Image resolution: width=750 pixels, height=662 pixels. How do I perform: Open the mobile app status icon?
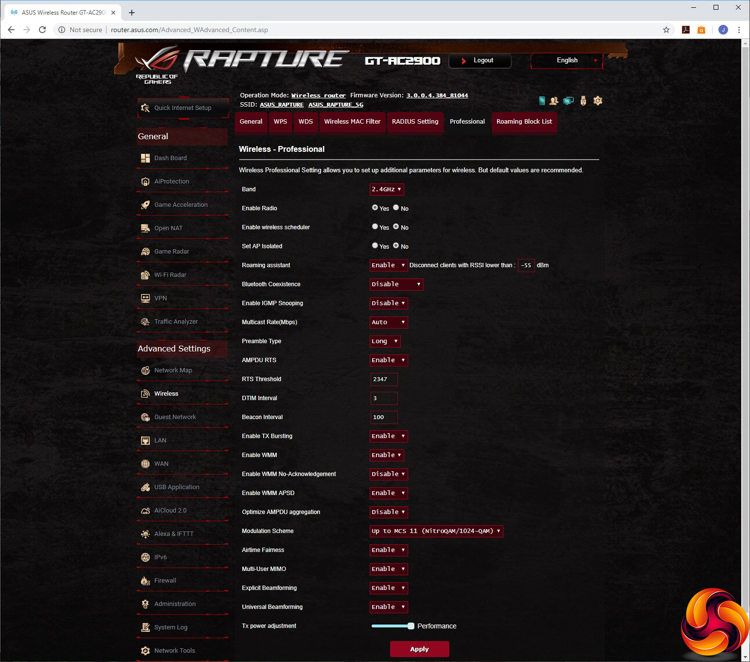[542, 101]
